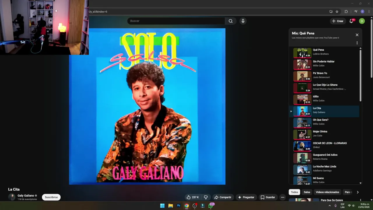Play Idilio by Willie Colón

[x=324, y=99]
